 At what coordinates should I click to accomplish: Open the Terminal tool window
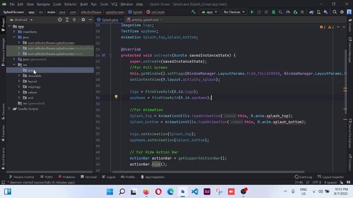[x=88, y=177]
